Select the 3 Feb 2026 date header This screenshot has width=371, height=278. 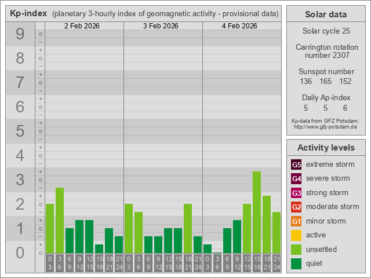click(x=161, y=26)
